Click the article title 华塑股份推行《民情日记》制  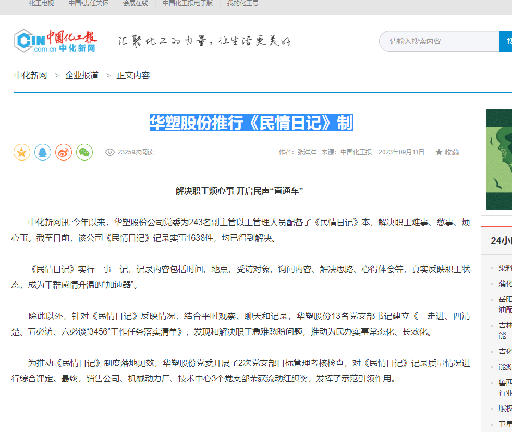251,123
